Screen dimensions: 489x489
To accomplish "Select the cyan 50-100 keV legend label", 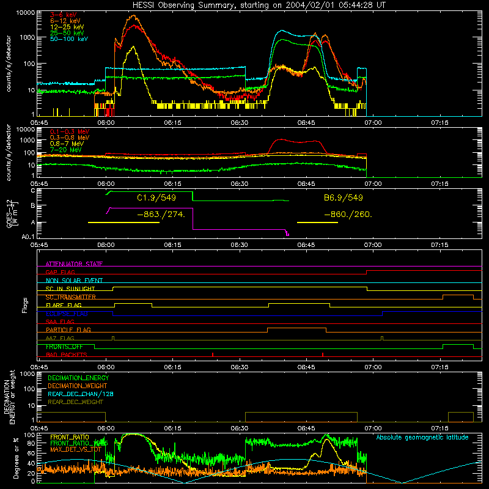I will tap(69, 39).
